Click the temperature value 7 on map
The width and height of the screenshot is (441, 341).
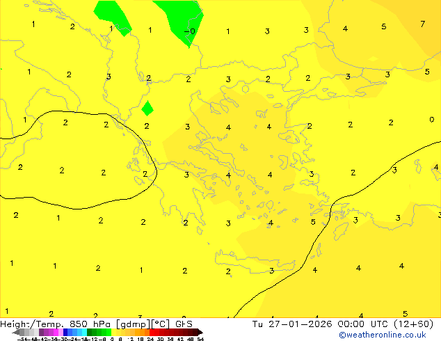pos(422,24)
